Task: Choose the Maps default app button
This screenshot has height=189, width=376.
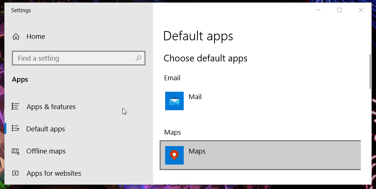Action: [261, 155]
